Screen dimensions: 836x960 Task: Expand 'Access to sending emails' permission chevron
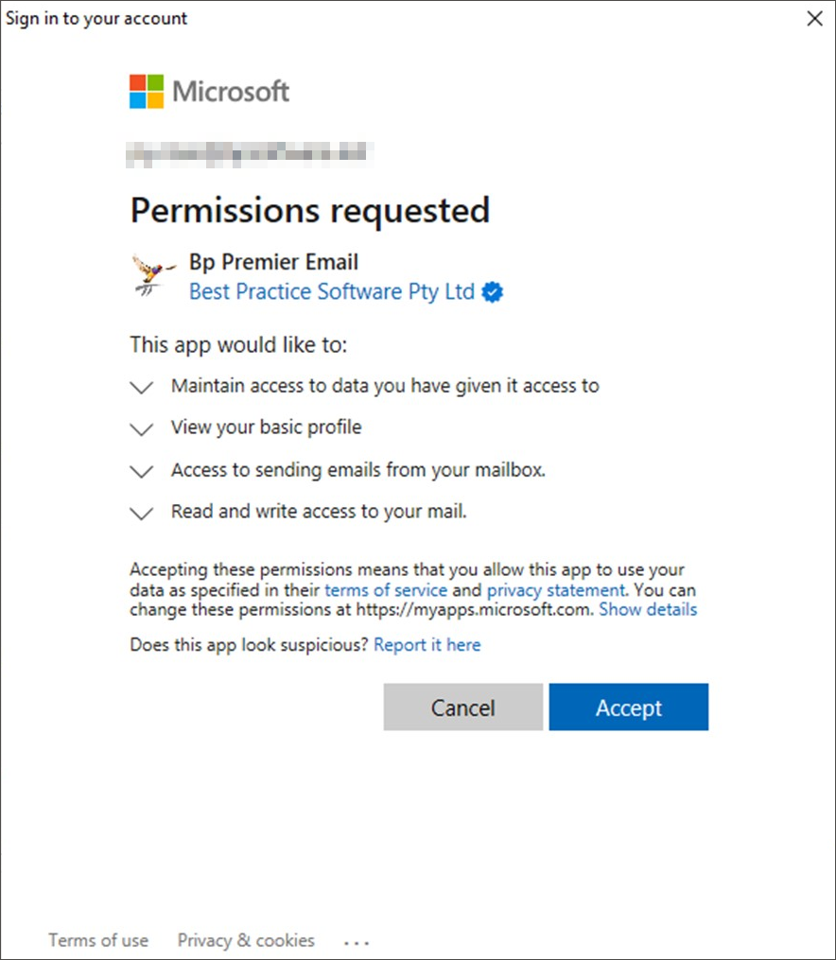[x=142, y=471]
